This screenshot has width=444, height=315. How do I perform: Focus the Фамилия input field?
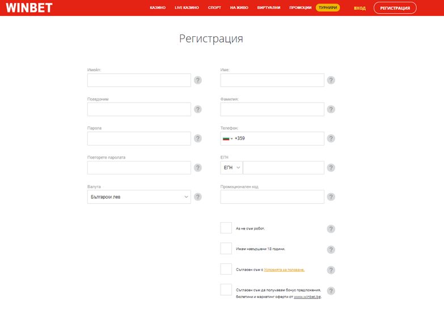pyautogui.click(x=272, y=109)
